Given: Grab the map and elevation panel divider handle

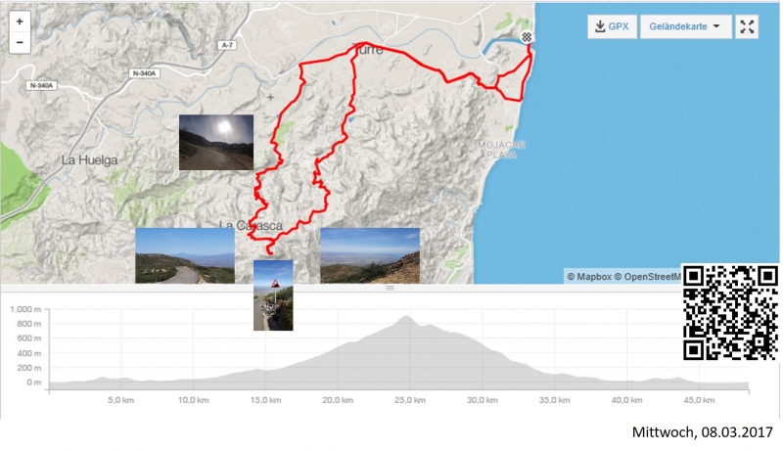Looking at the screenshot, I should (x=390, y=288).
